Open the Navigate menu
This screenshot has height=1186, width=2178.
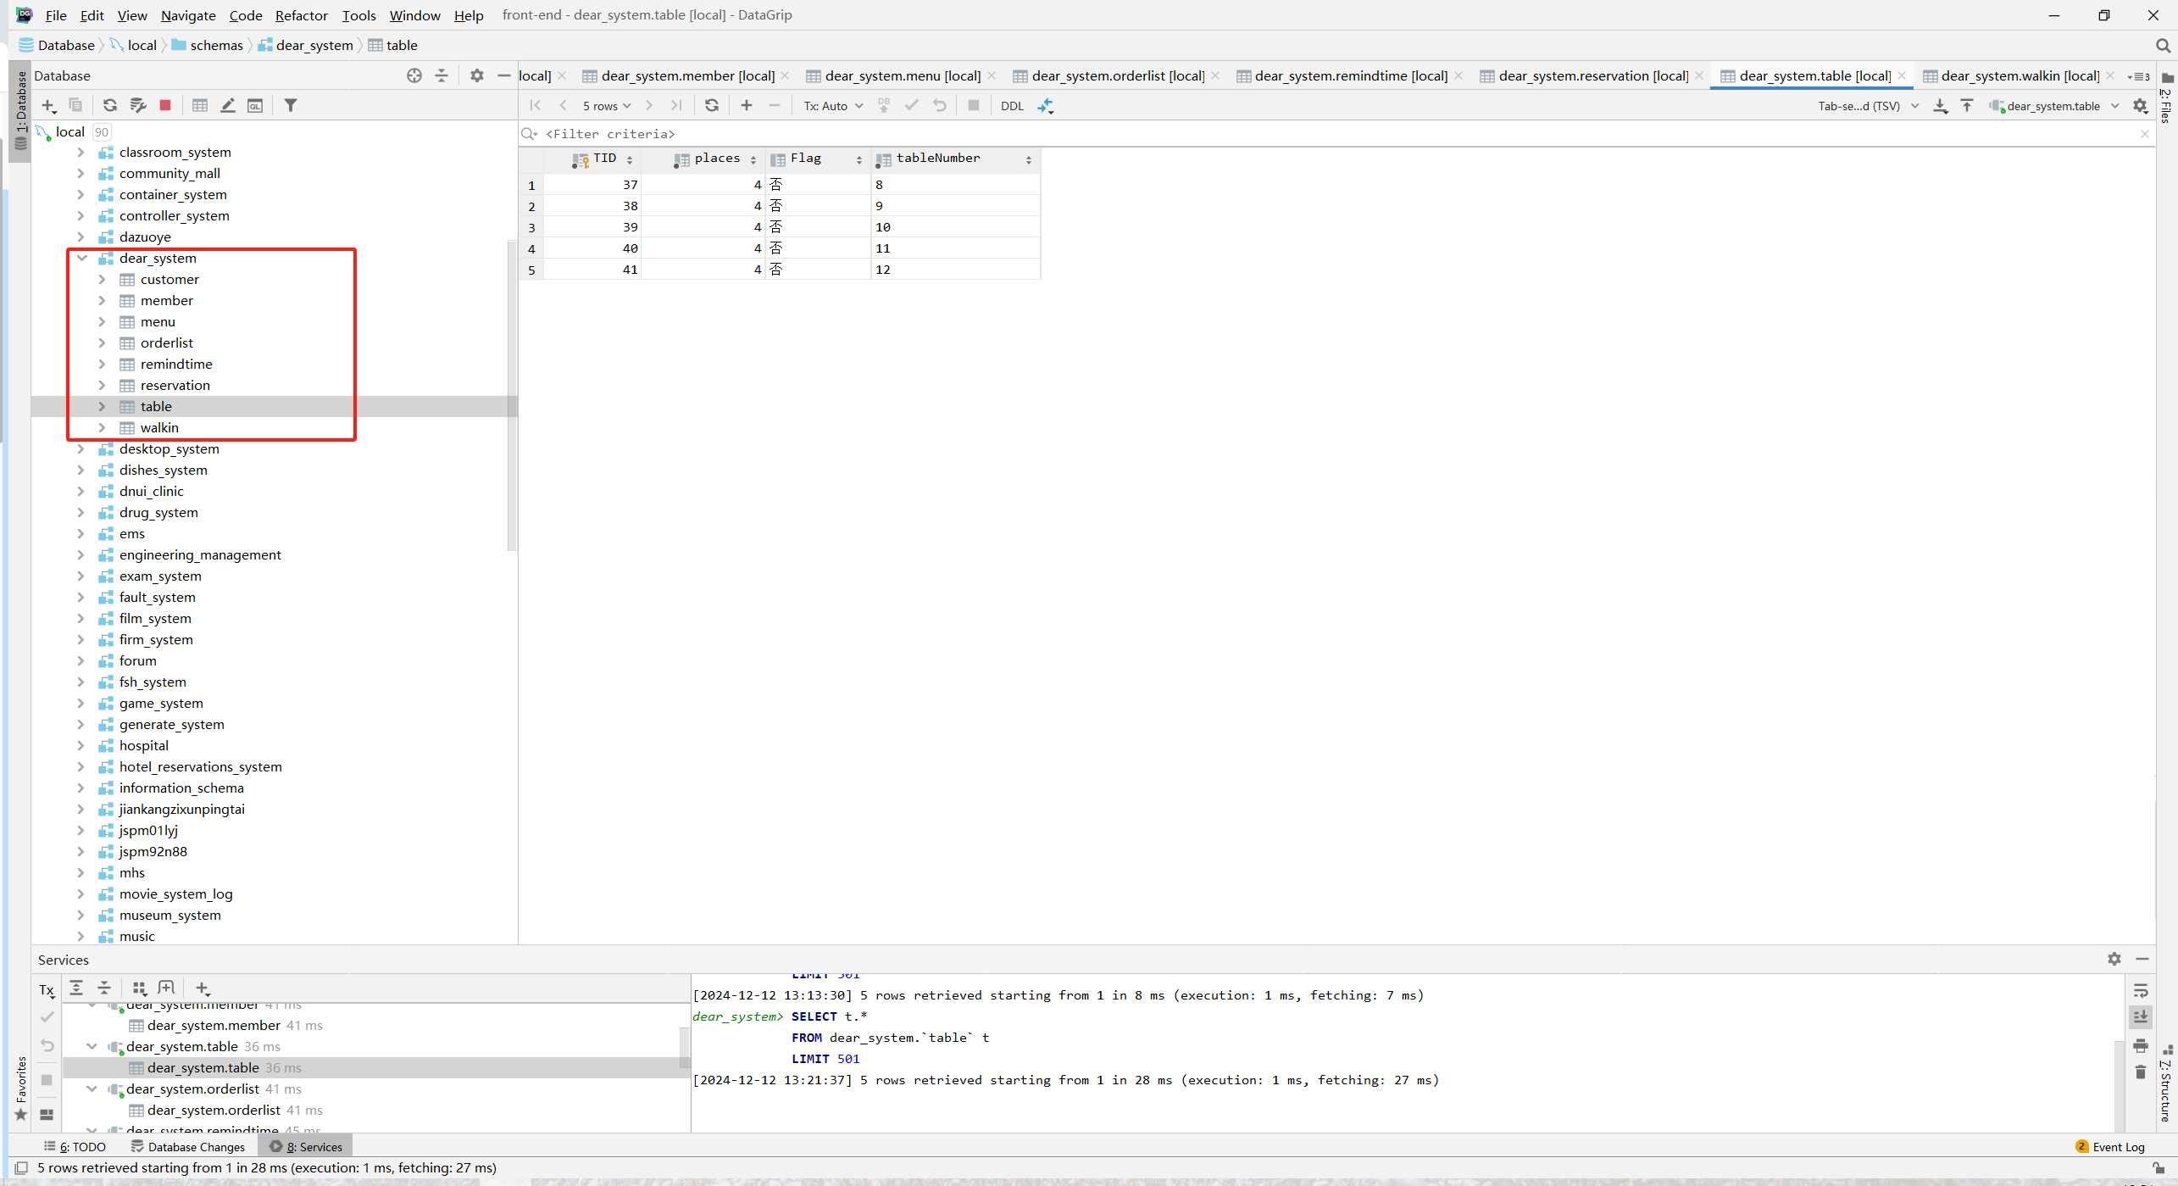click(x=188, y=15)
